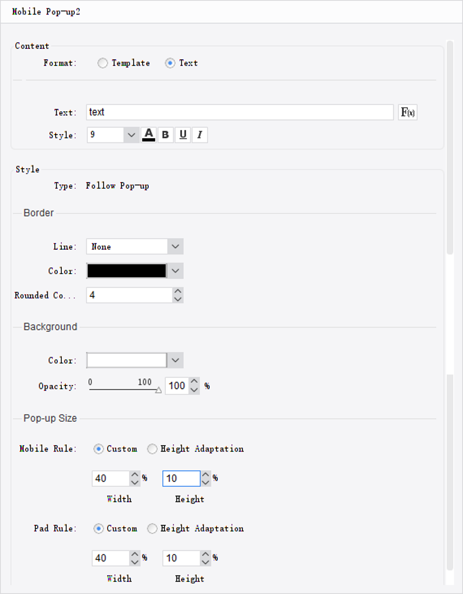The width and height of the screenshot is (463, 594).
Task: Increase the Opacity percentage using stepper arrow
Action: point(194,382)
